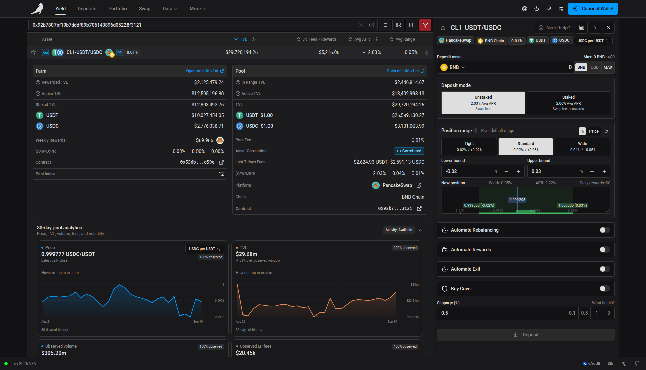
Task: Open the support face icon in header
Action: 525,9
